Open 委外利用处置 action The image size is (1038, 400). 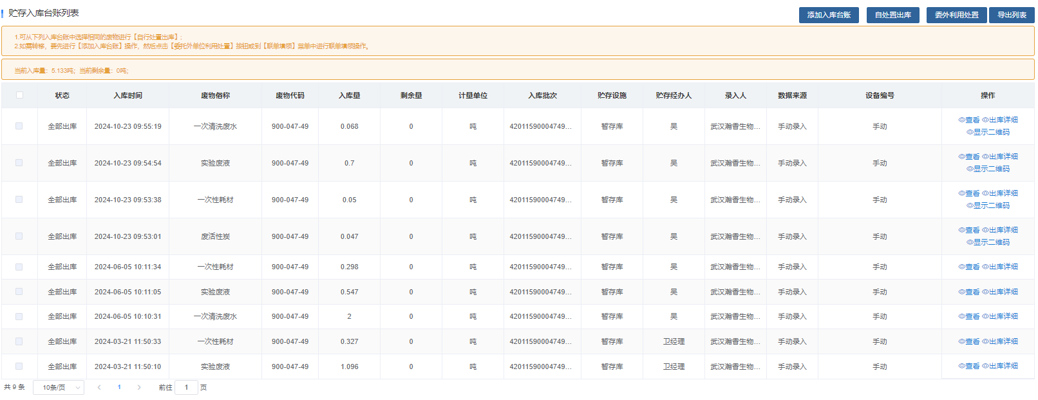(956, 15)
